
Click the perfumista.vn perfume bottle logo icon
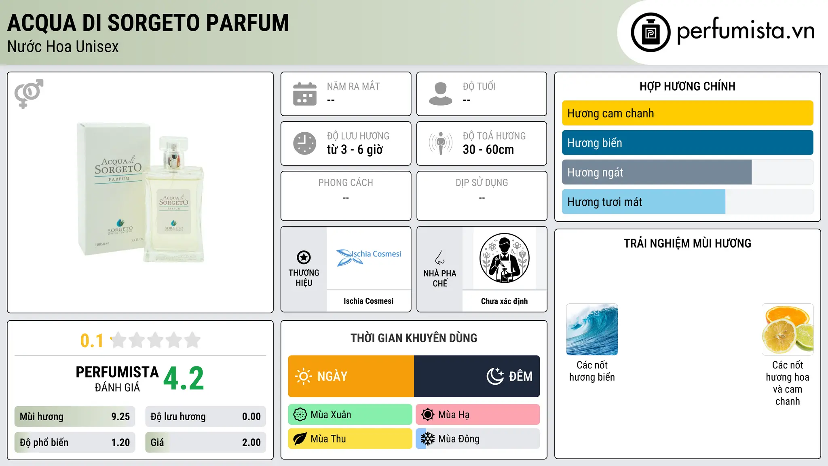(651, 32)
